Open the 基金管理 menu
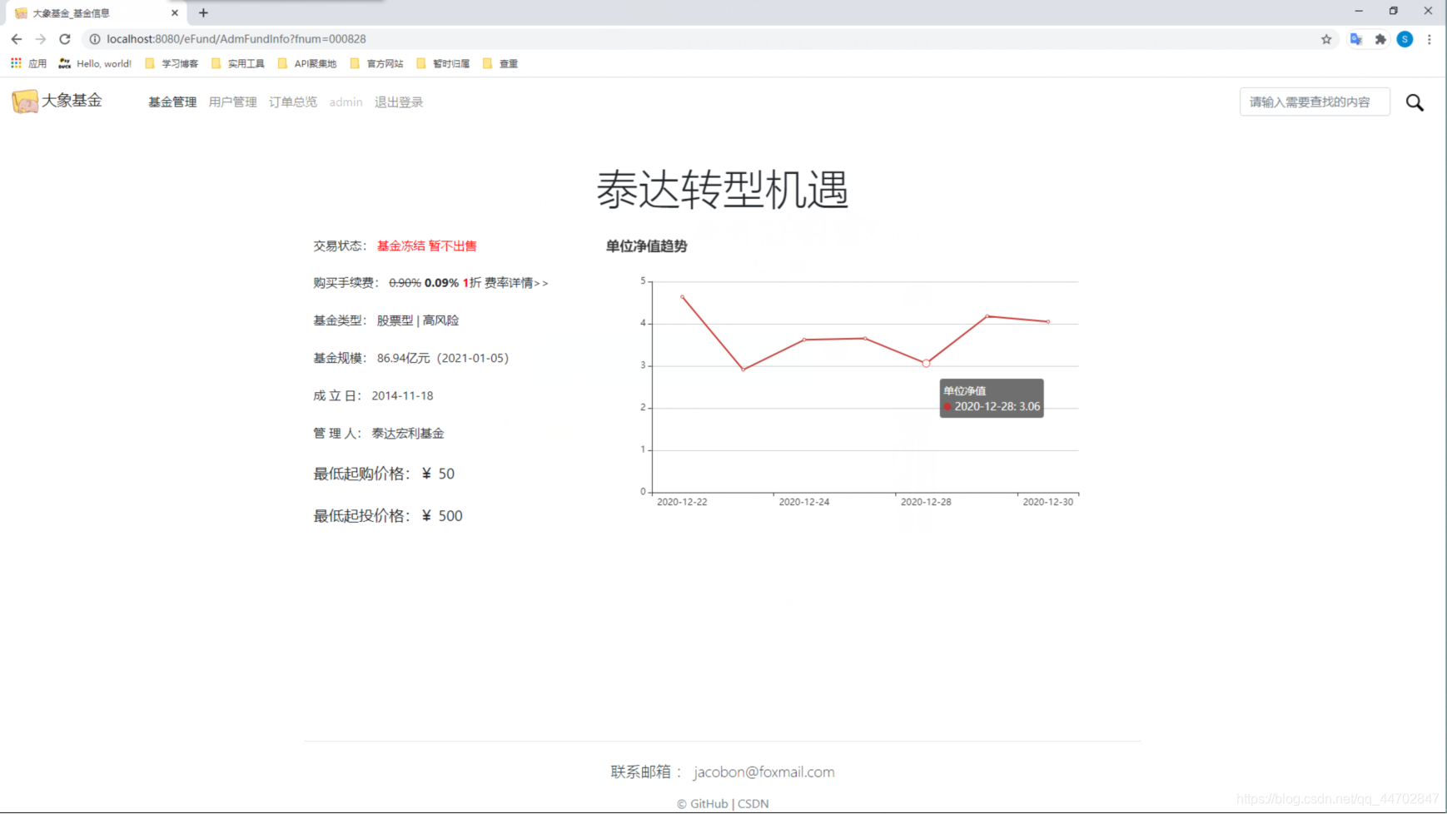This screenshot has width=1447, height=814. 172,102
